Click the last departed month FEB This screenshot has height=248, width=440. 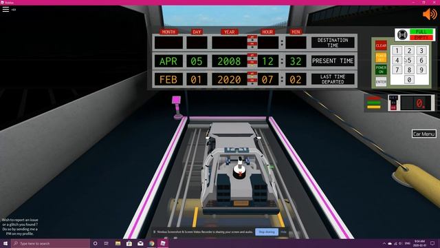point(168,79)
